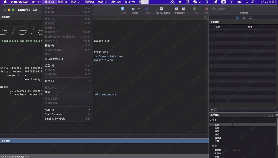This screenshot has width=278, height=158.
Task: Select the variables list view icon
Action: (238, 17)
